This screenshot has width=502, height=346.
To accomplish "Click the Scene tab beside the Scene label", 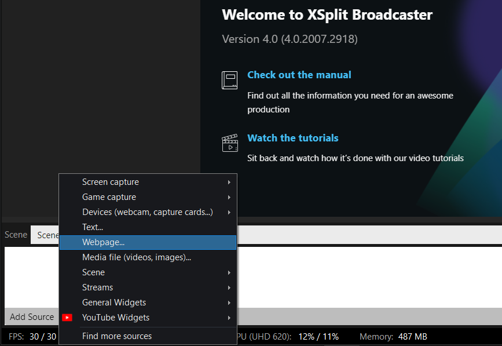I will [46, 235].
